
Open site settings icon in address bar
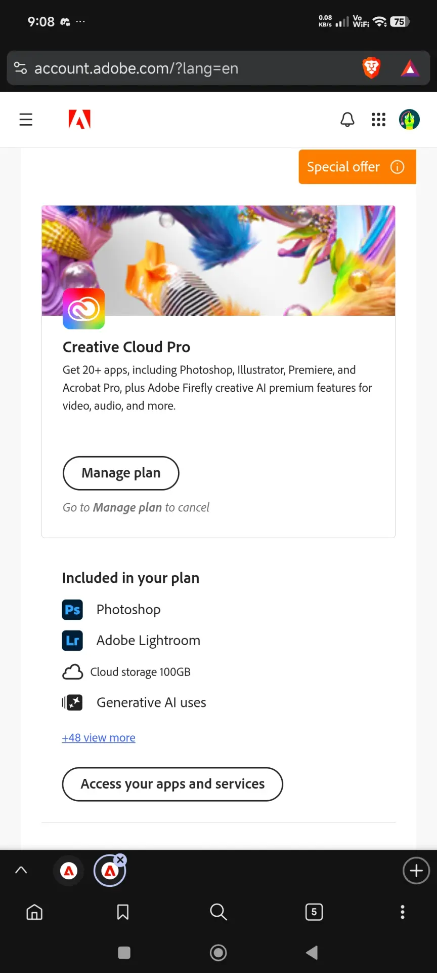(20, 68)
